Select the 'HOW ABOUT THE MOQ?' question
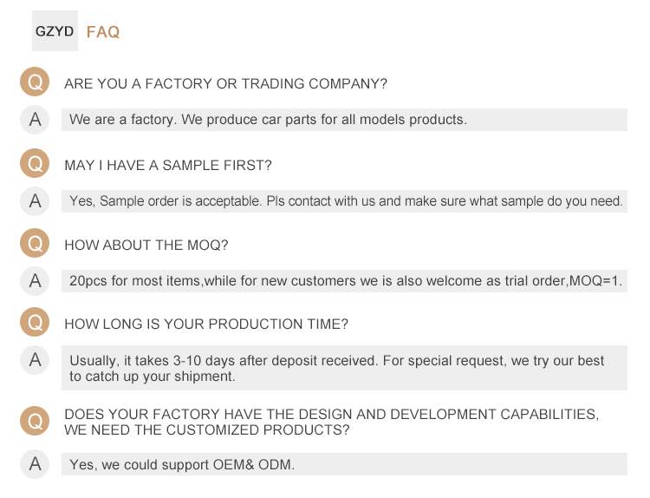Image resolution: width=650 pixels, height=498 pixels. pos(146,246)
